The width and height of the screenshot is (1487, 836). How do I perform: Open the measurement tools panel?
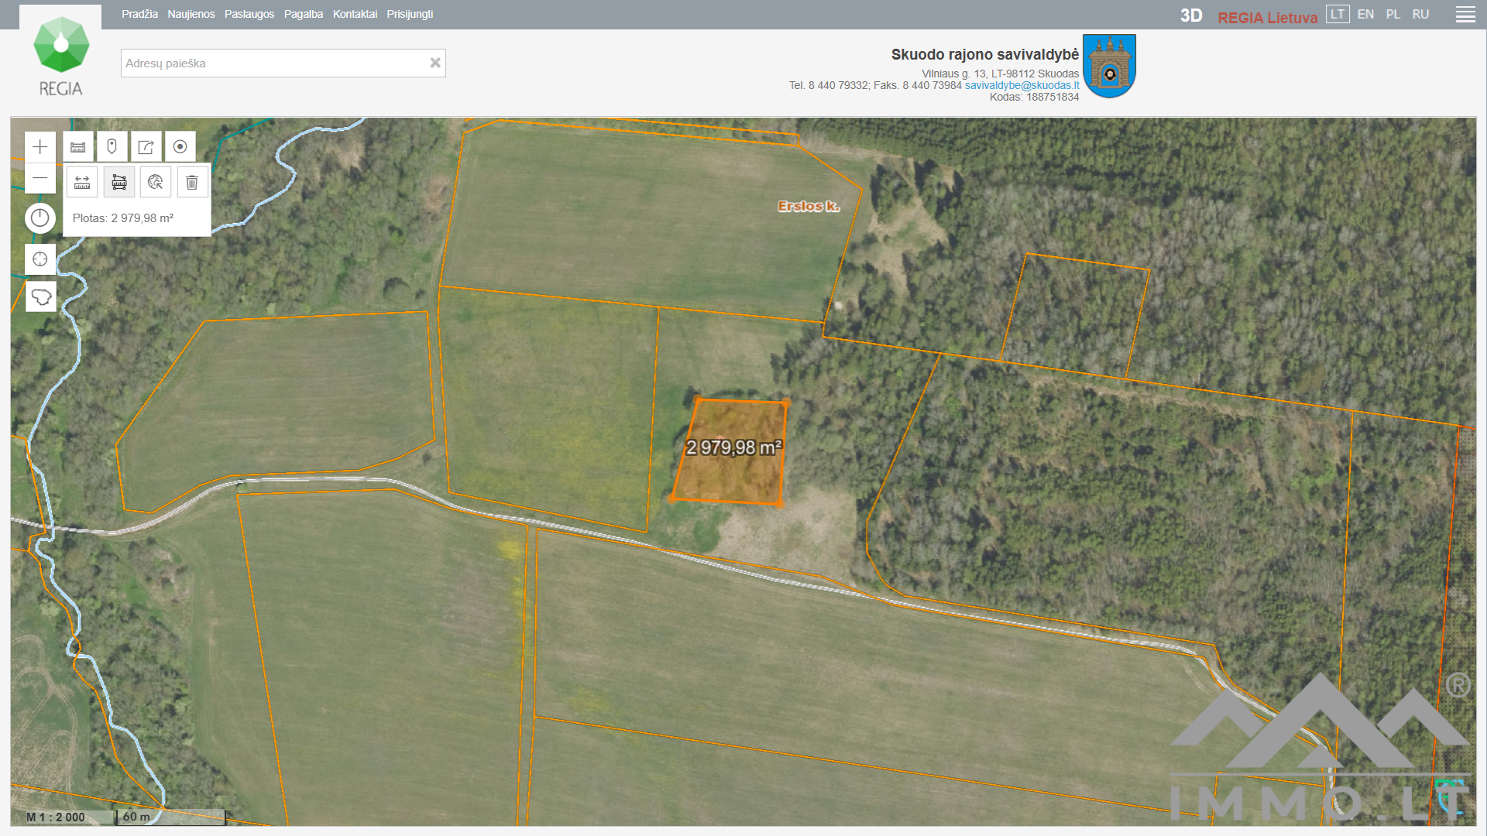pos(78,147)
